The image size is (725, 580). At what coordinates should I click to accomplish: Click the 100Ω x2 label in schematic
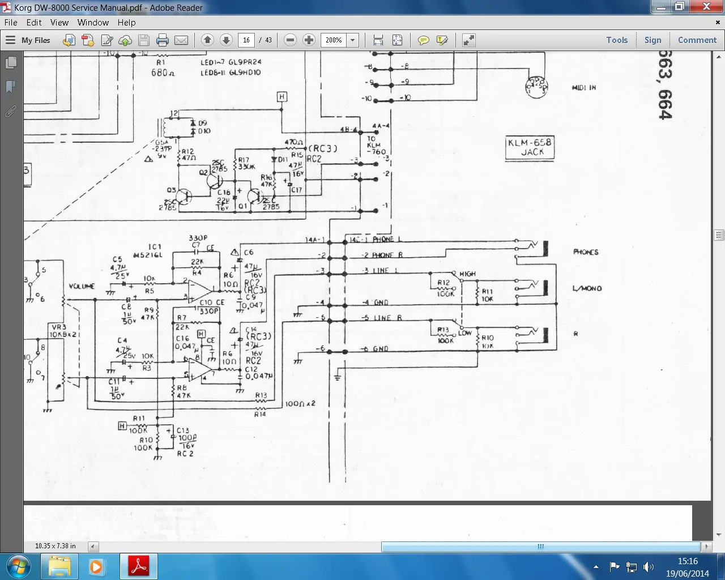(300, 404)
